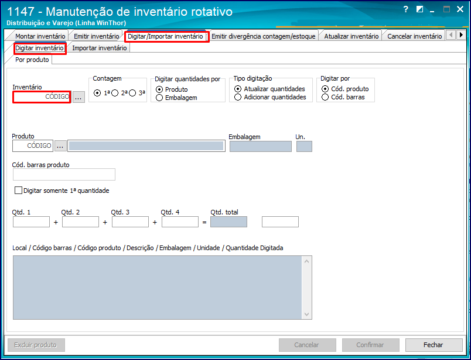
Task: Select Atualizar quantidades option
Action: pos(238,89)
